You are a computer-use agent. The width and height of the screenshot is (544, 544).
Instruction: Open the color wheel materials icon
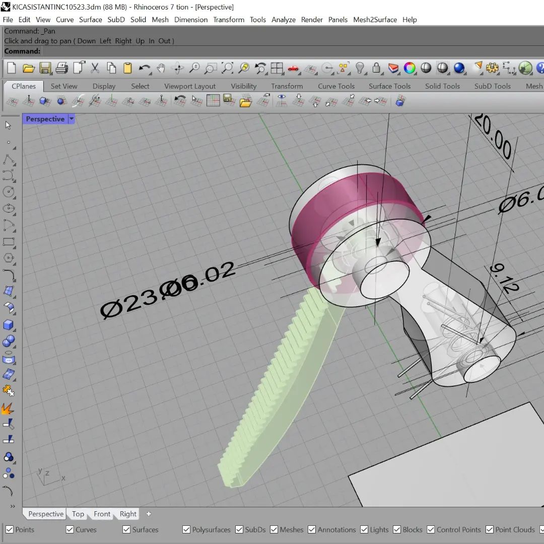(x=410, y=67)
